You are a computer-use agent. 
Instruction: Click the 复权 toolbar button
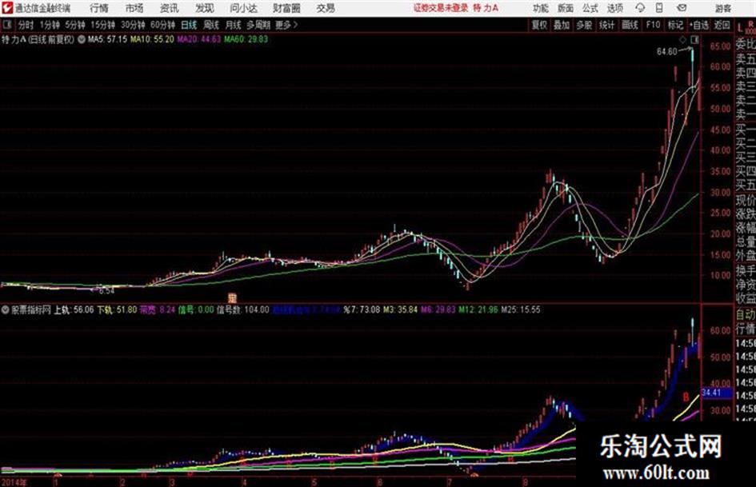coord(539,25)
